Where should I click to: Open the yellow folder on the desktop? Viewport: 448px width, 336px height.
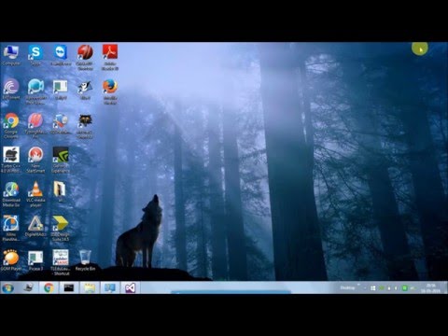[x=60, y=191]
